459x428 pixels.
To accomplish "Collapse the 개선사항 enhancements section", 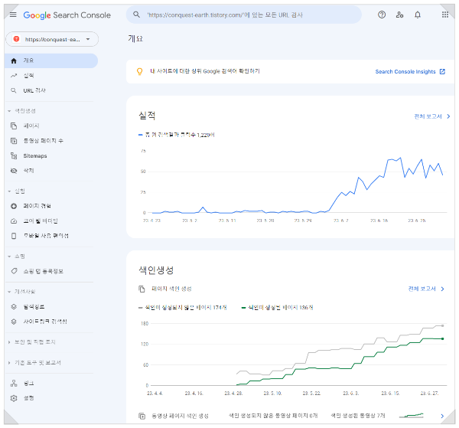I will [9, 292].
